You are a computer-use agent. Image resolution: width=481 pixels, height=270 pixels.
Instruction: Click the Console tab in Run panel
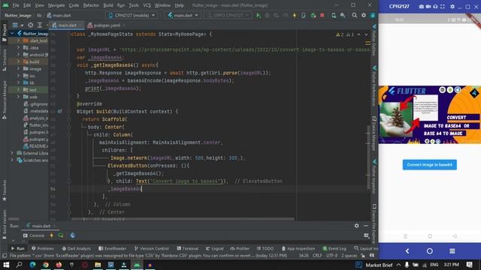(34, 235)
